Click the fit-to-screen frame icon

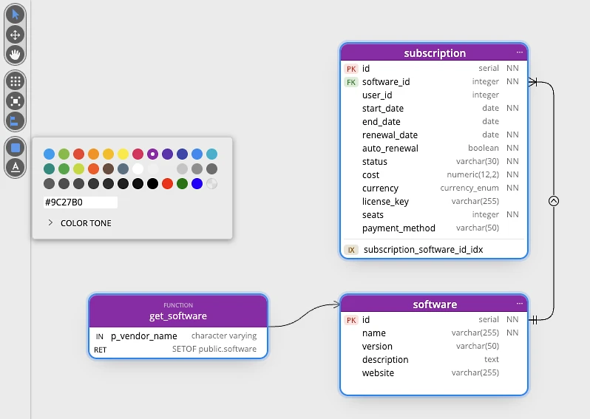coord(15,101)
